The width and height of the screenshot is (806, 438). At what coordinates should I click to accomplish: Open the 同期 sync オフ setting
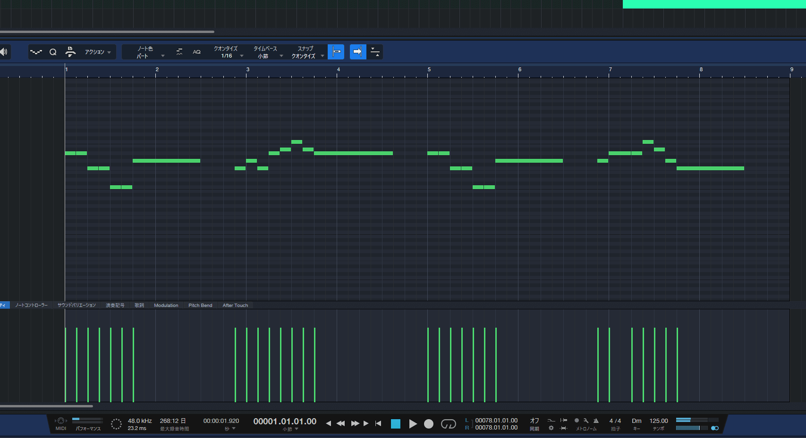point(535,424)
